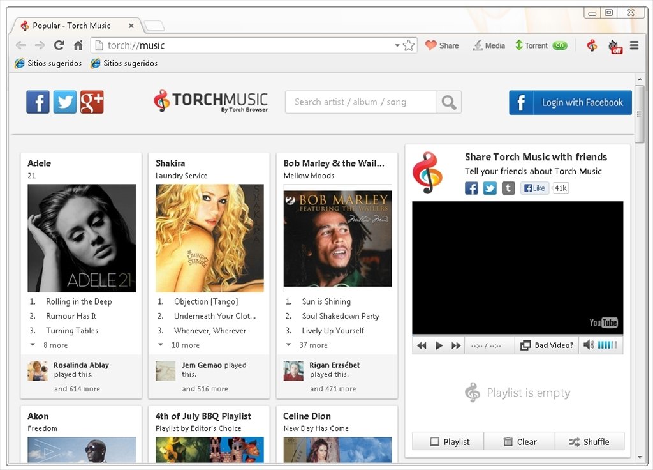Viewport: 653px width, 470px height.
Task: Play the song Sun is Shining
Action: (326, 301)
